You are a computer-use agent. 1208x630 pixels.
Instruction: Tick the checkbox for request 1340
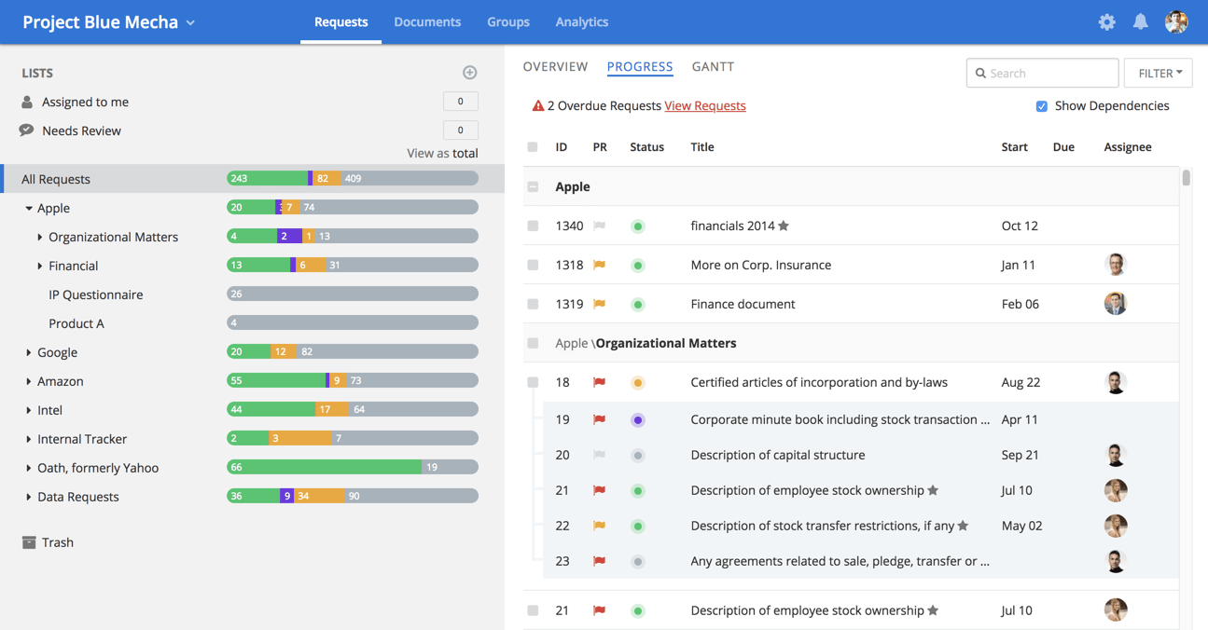[533, 226]
